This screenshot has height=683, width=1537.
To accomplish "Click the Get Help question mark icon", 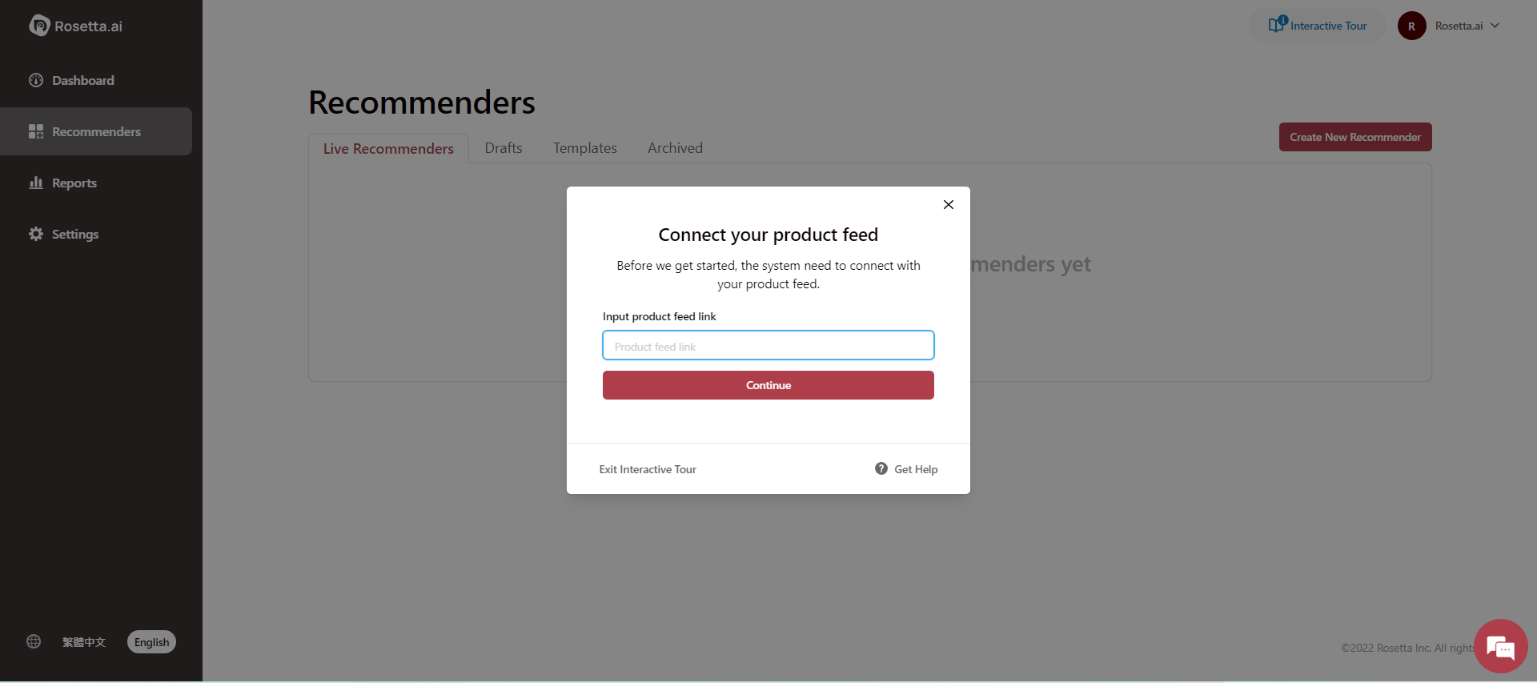I will (x=881, y=468).
